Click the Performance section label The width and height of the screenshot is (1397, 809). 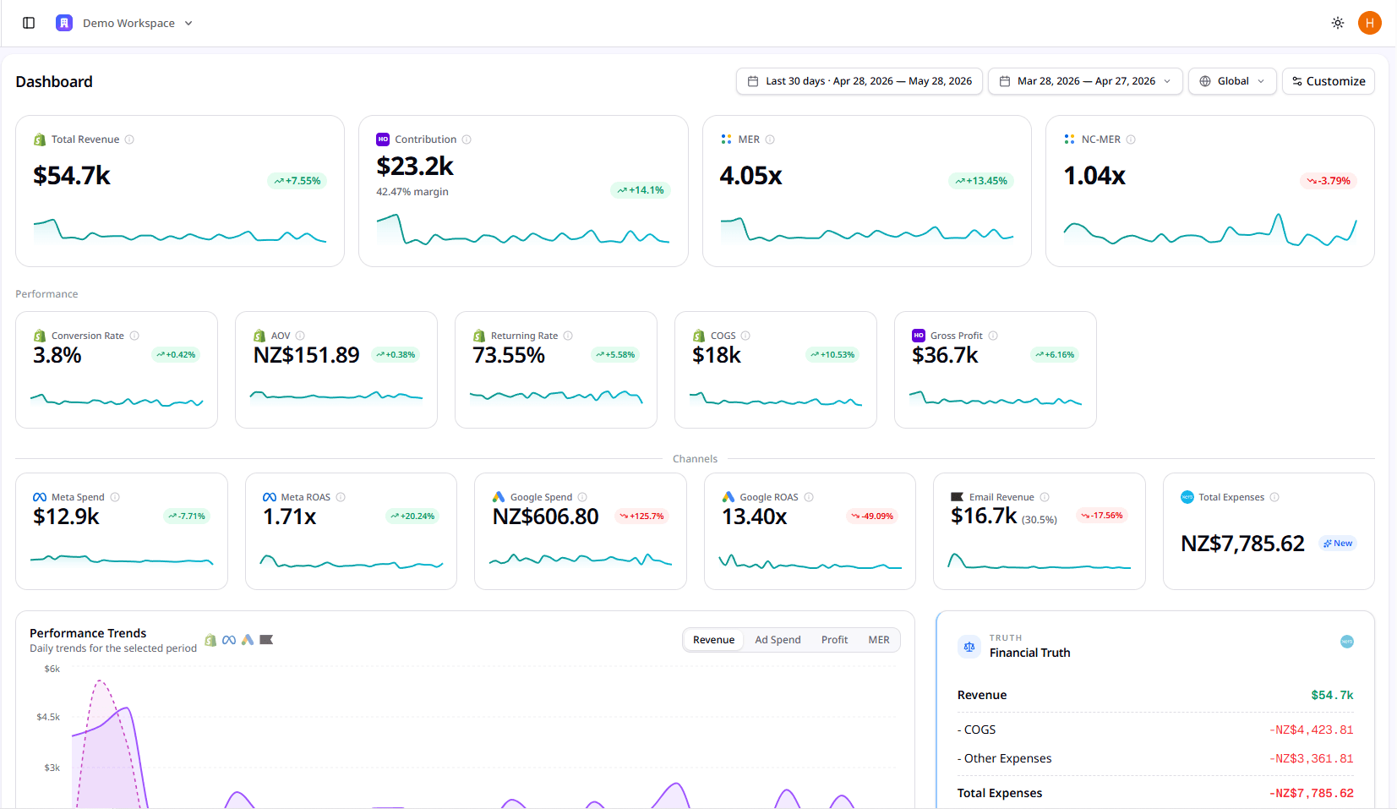[x=46, y=294]
